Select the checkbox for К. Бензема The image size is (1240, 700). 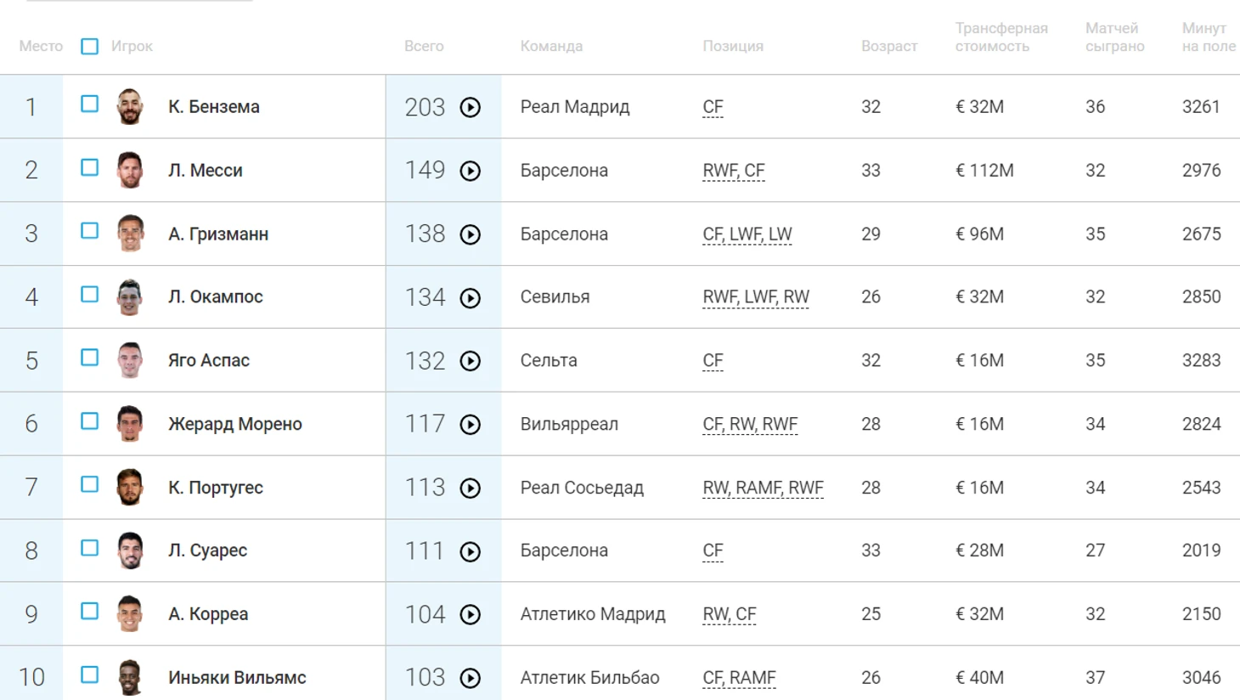(89, 104)
